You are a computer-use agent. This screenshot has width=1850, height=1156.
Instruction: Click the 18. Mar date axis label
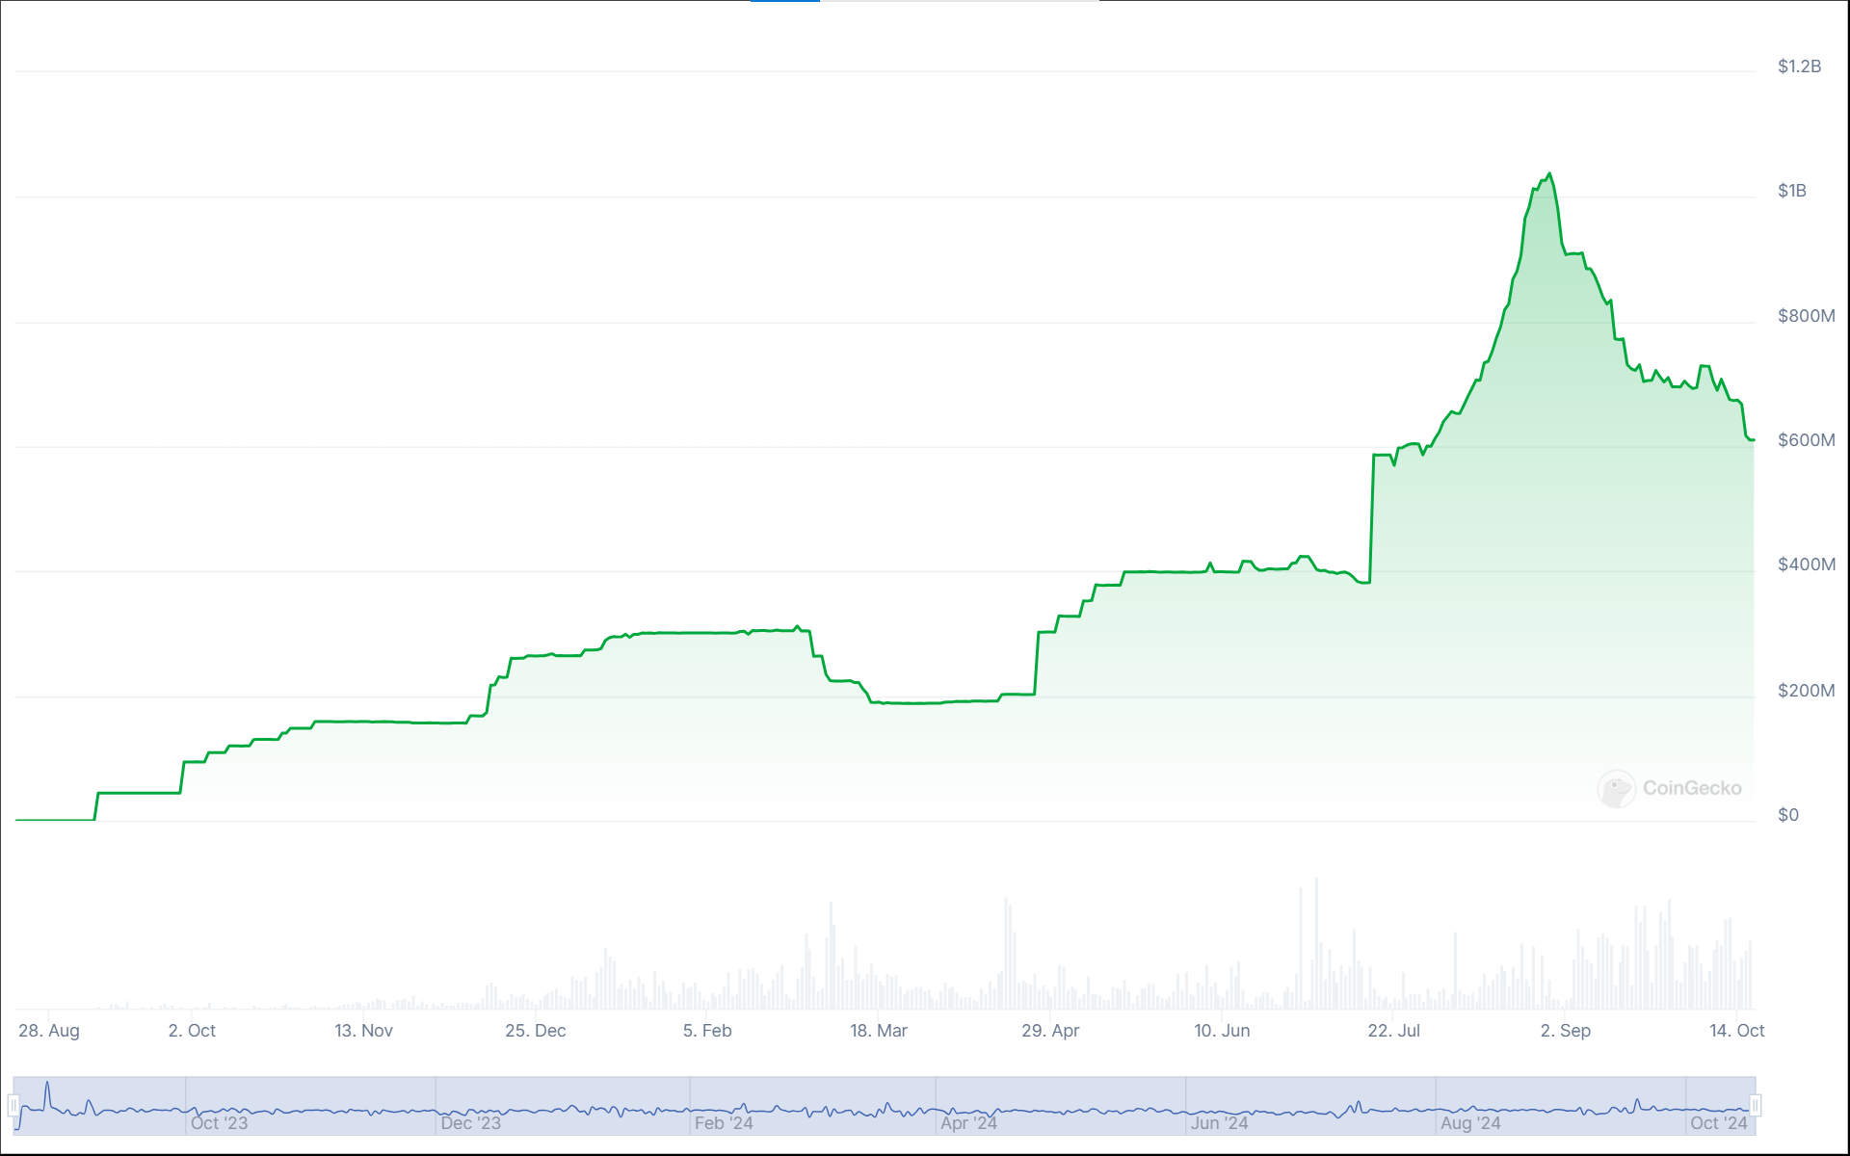pos(880,1030)
